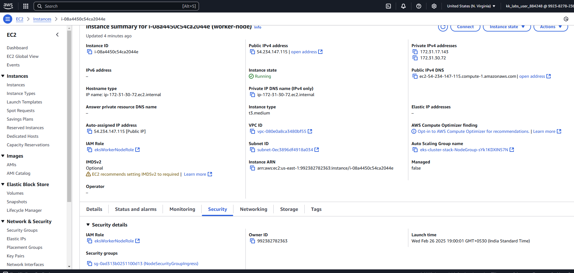
Task: Toggle the hamburger navigation menu
Action: 8,19
